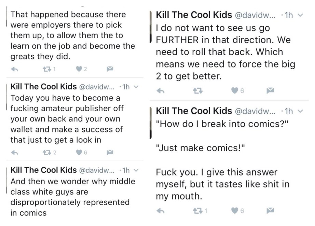
Task: Retweet the "learn on the job" tweet
Action: (46, 69)
